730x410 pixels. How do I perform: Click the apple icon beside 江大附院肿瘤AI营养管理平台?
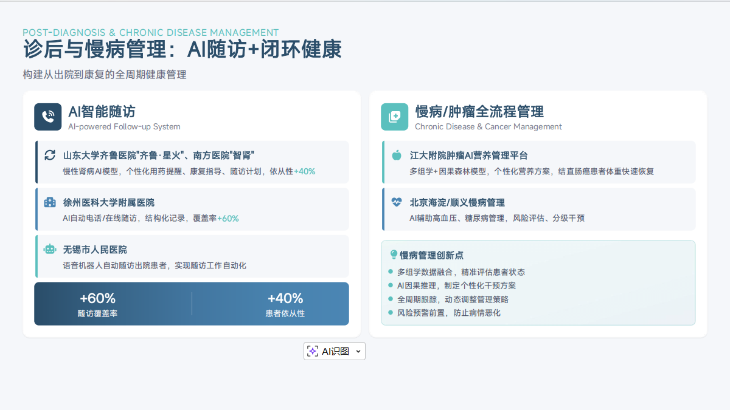(x=397, y=155)
